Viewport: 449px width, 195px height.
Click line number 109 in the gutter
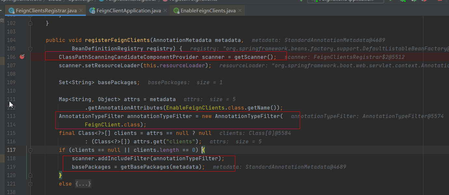point(11,83)
